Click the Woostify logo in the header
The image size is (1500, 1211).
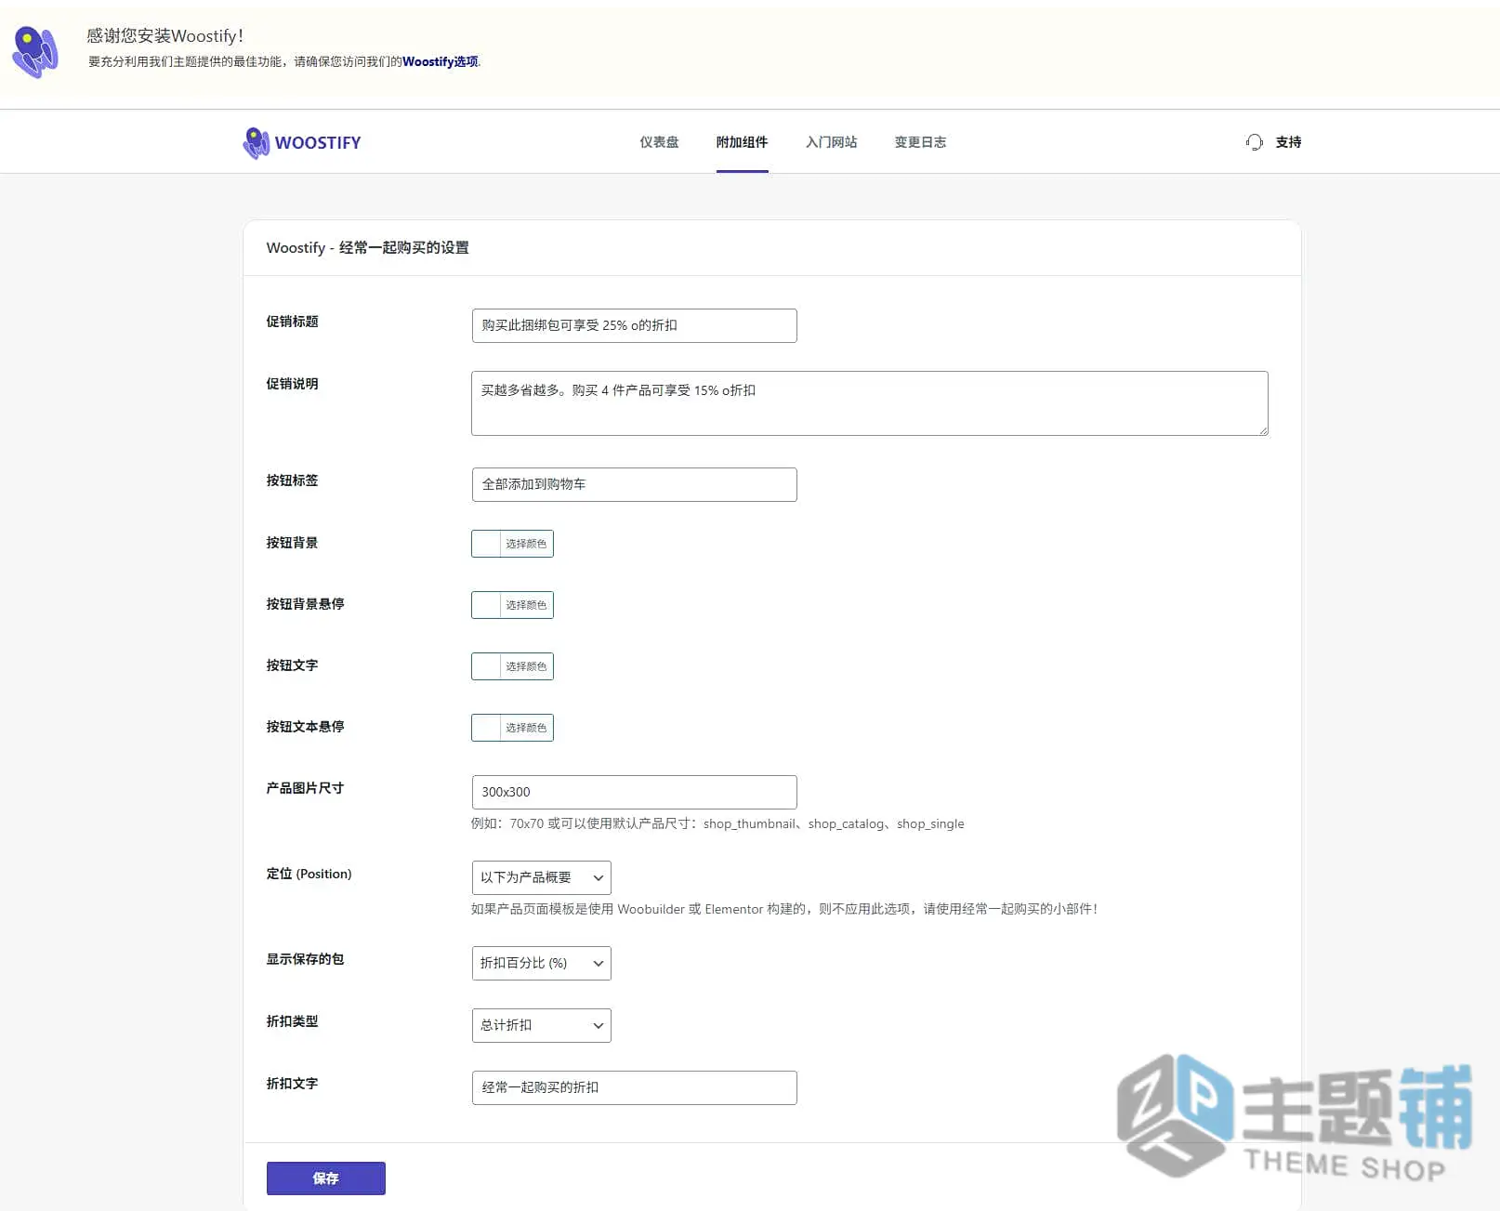302,142
